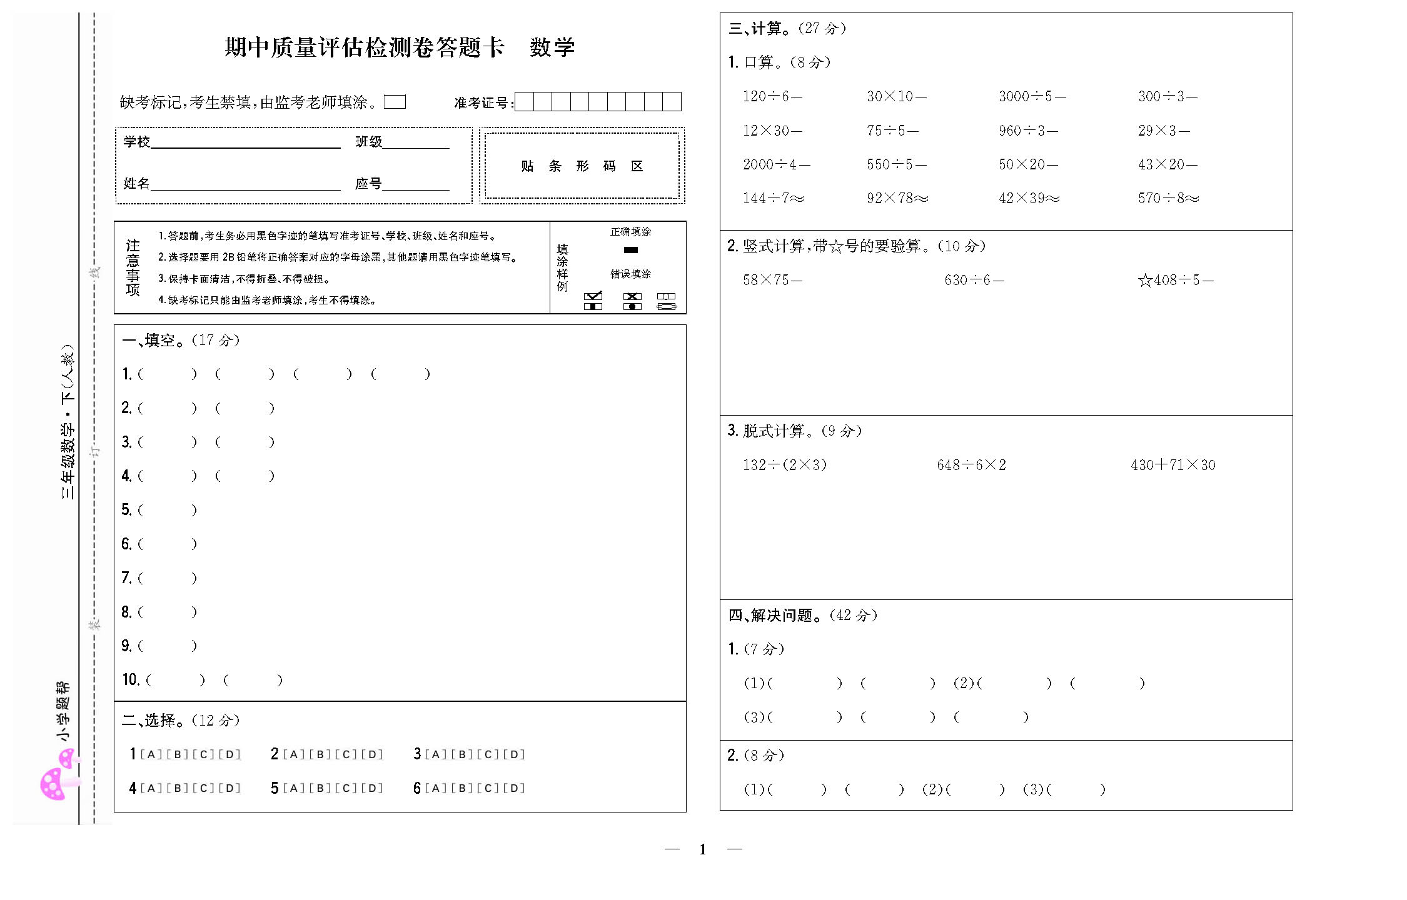Click the problem 550÷5=
Screen dimensions: 1407x900
(x=897, y=164)
